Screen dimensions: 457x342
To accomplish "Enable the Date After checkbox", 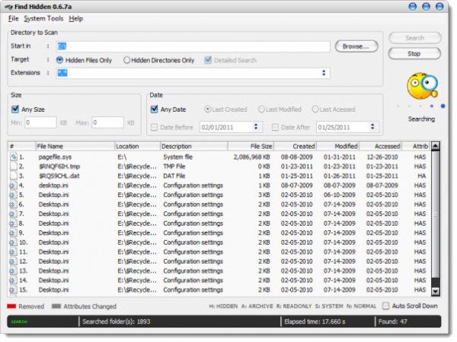I will point(275,127).
